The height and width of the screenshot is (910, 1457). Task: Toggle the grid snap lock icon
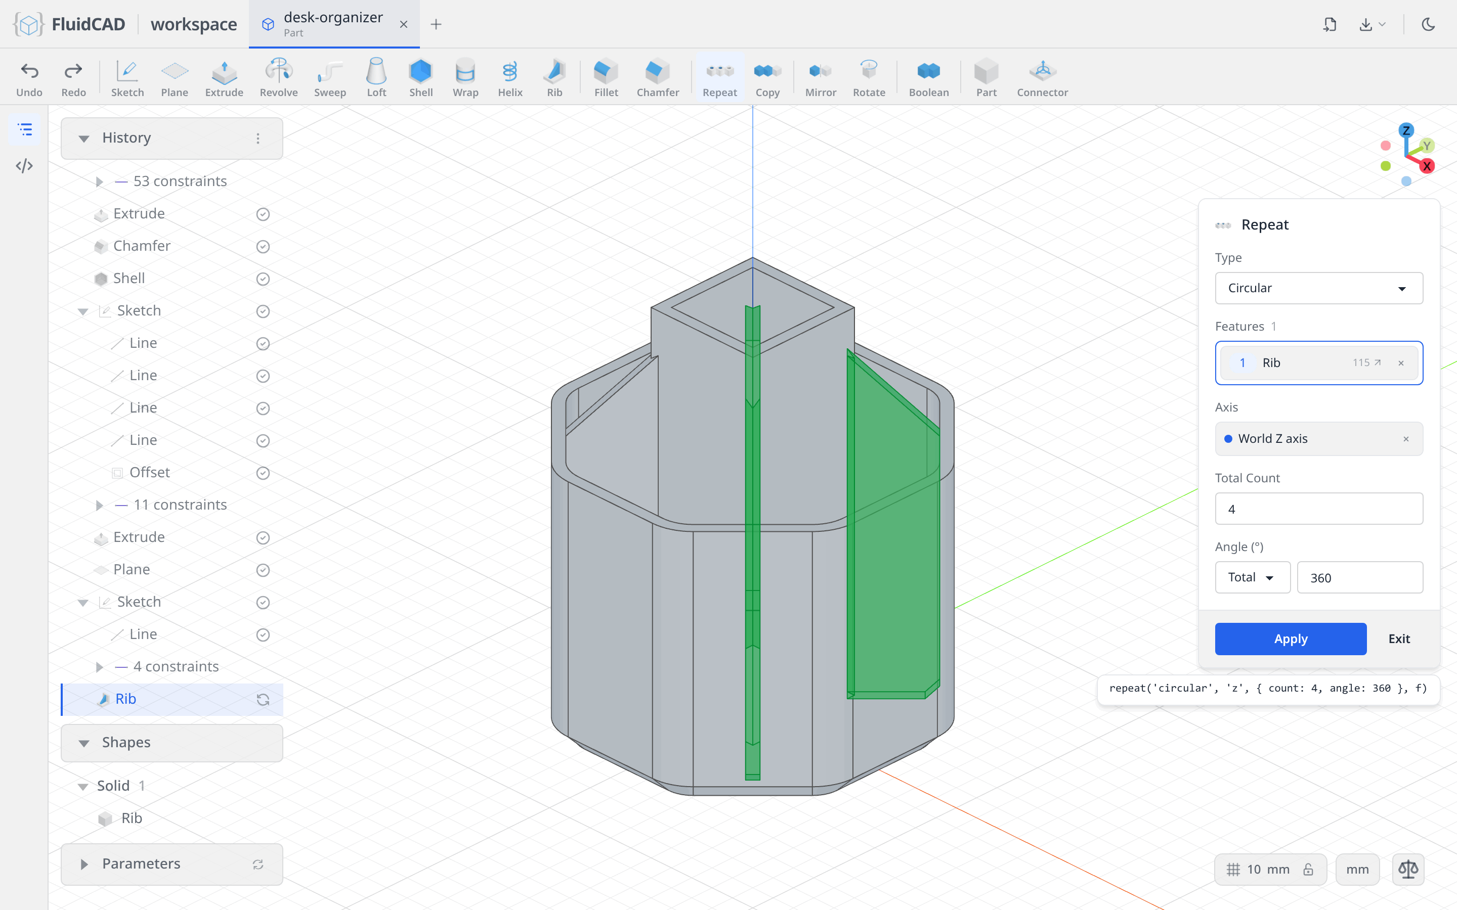1308,869
